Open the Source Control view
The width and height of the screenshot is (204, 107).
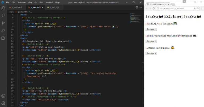tap(3, 23)
